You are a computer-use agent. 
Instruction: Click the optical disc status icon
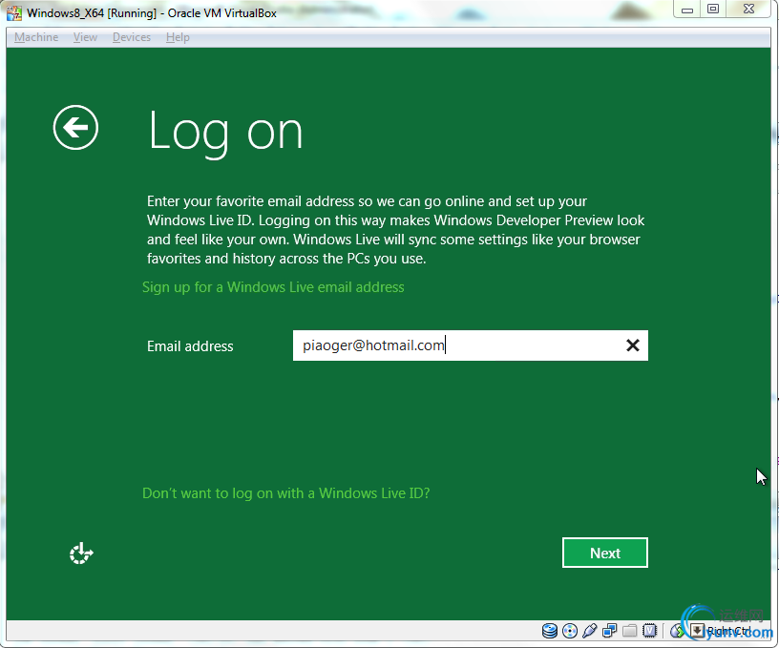point(570,631)
